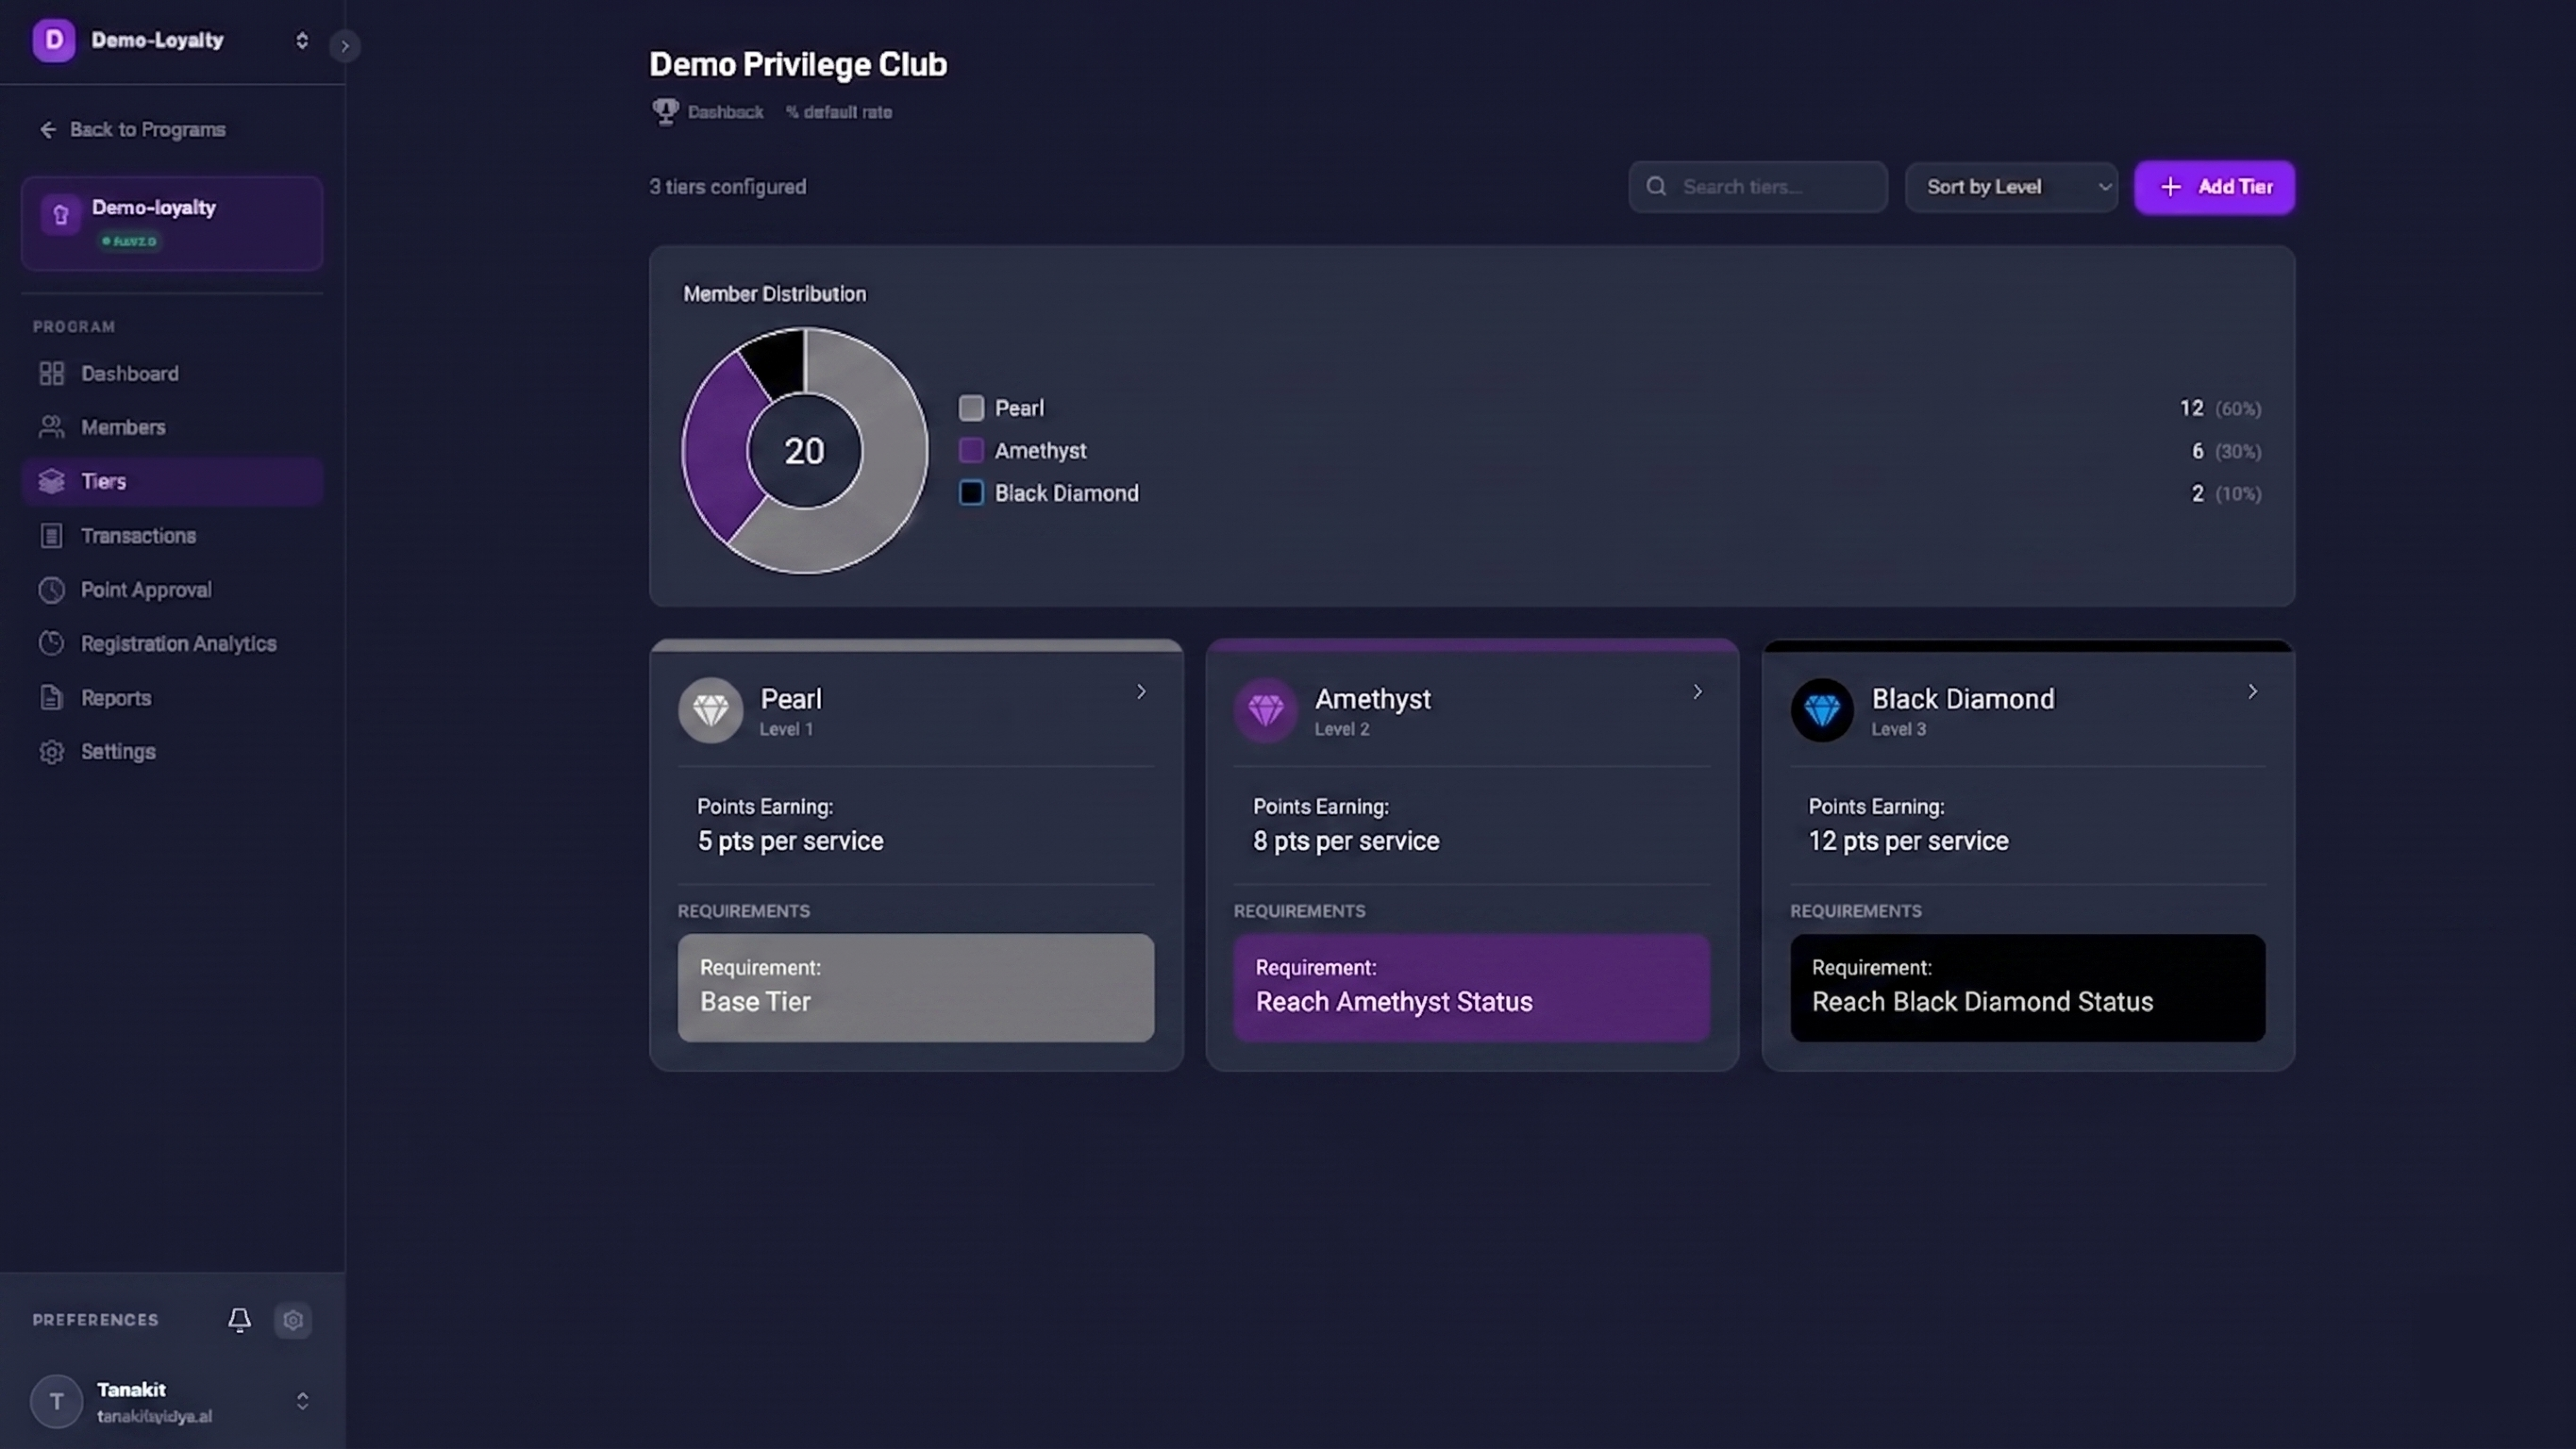Open the Reports page
The width and height of the screenshot is (2576, 1449).
(x=172, y=698)
